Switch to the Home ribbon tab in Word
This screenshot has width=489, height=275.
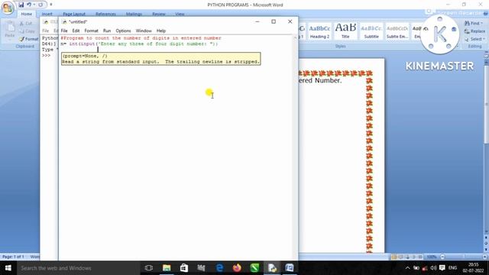[27, 14]
